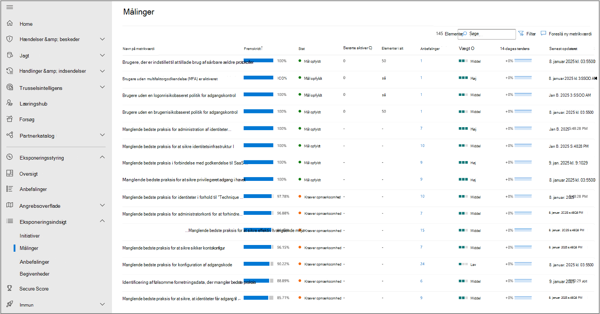Click the Anbefalinger list icon
600x314 pixels.
pos(10,189)
